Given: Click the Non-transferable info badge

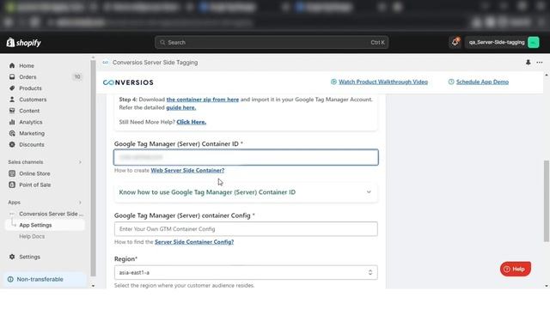Looking at the screenshot, I should tap(45, 279).
